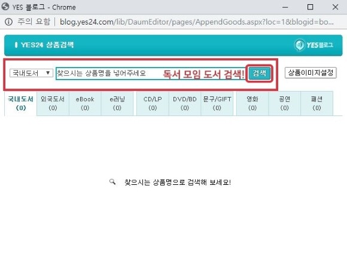The image size is (347, 271).
Task: Close the YES 블로그 popup window
Action: 335,7
